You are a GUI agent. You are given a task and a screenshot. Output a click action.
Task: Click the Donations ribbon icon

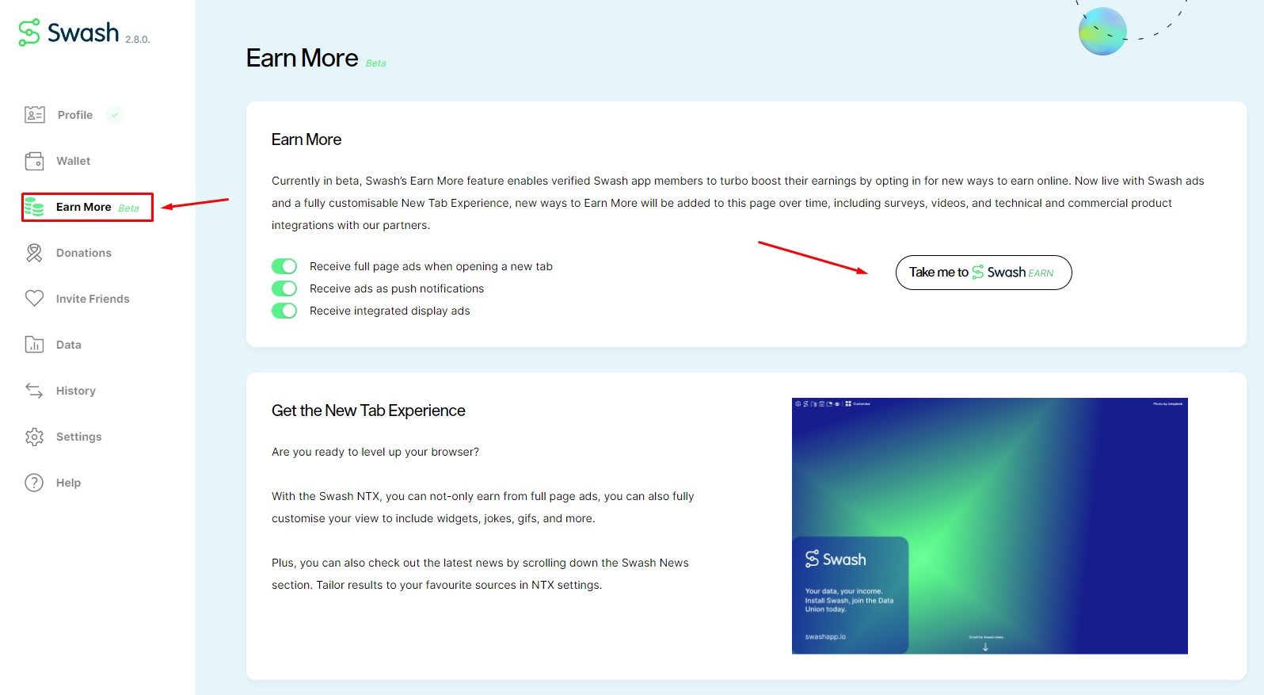click(34, 253)
